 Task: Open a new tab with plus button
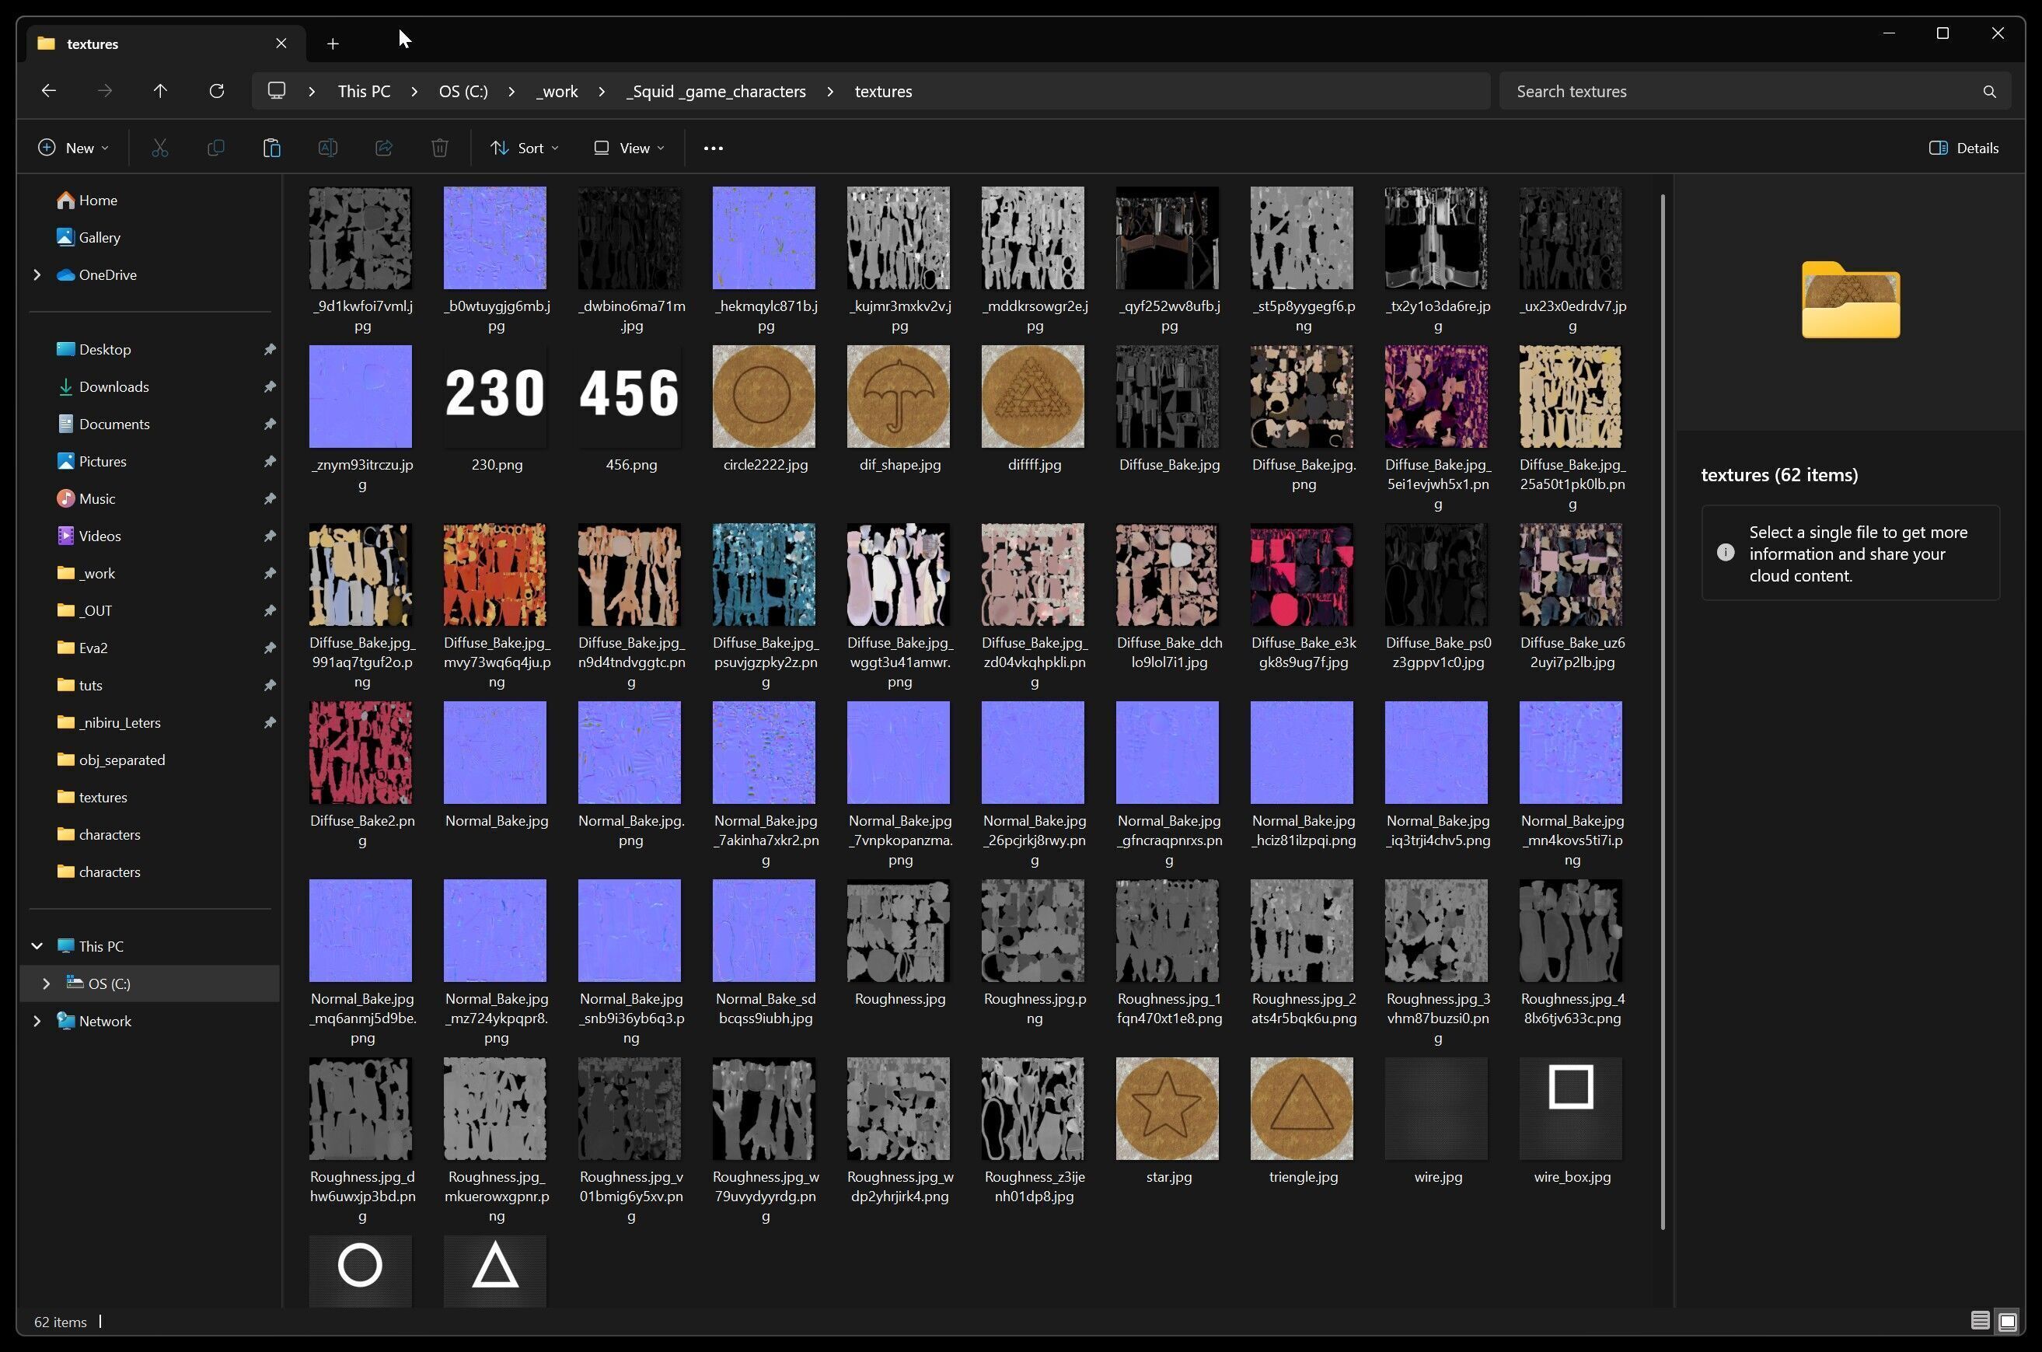tap(333, 44)
